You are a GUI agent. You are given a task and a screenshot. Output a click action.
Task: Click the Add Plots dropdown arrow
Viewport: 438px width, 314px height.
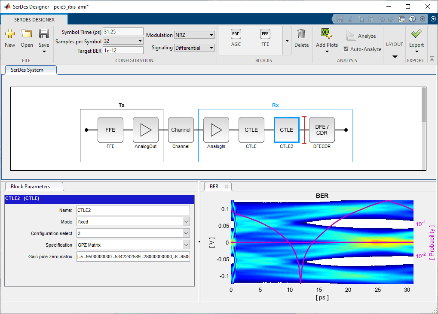tap(327, 51)
